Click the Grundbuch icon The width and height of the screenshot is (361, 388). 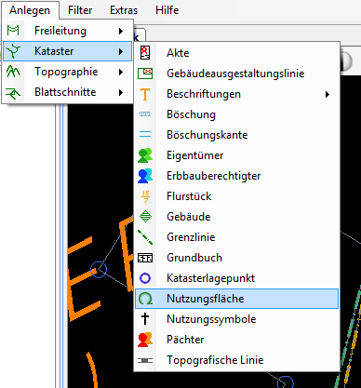pos(145,258)
